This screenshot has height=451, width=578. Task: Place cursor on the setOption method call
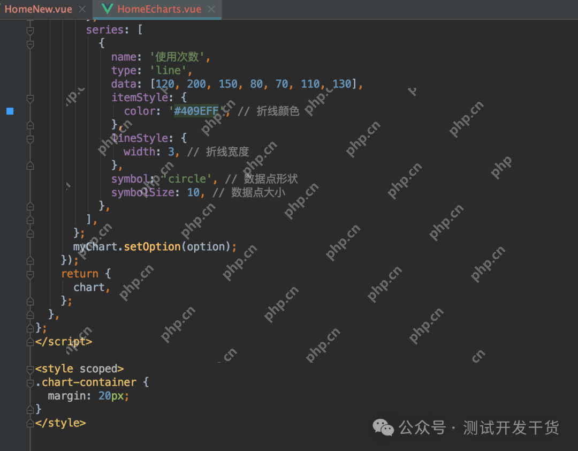coord(152,246)
